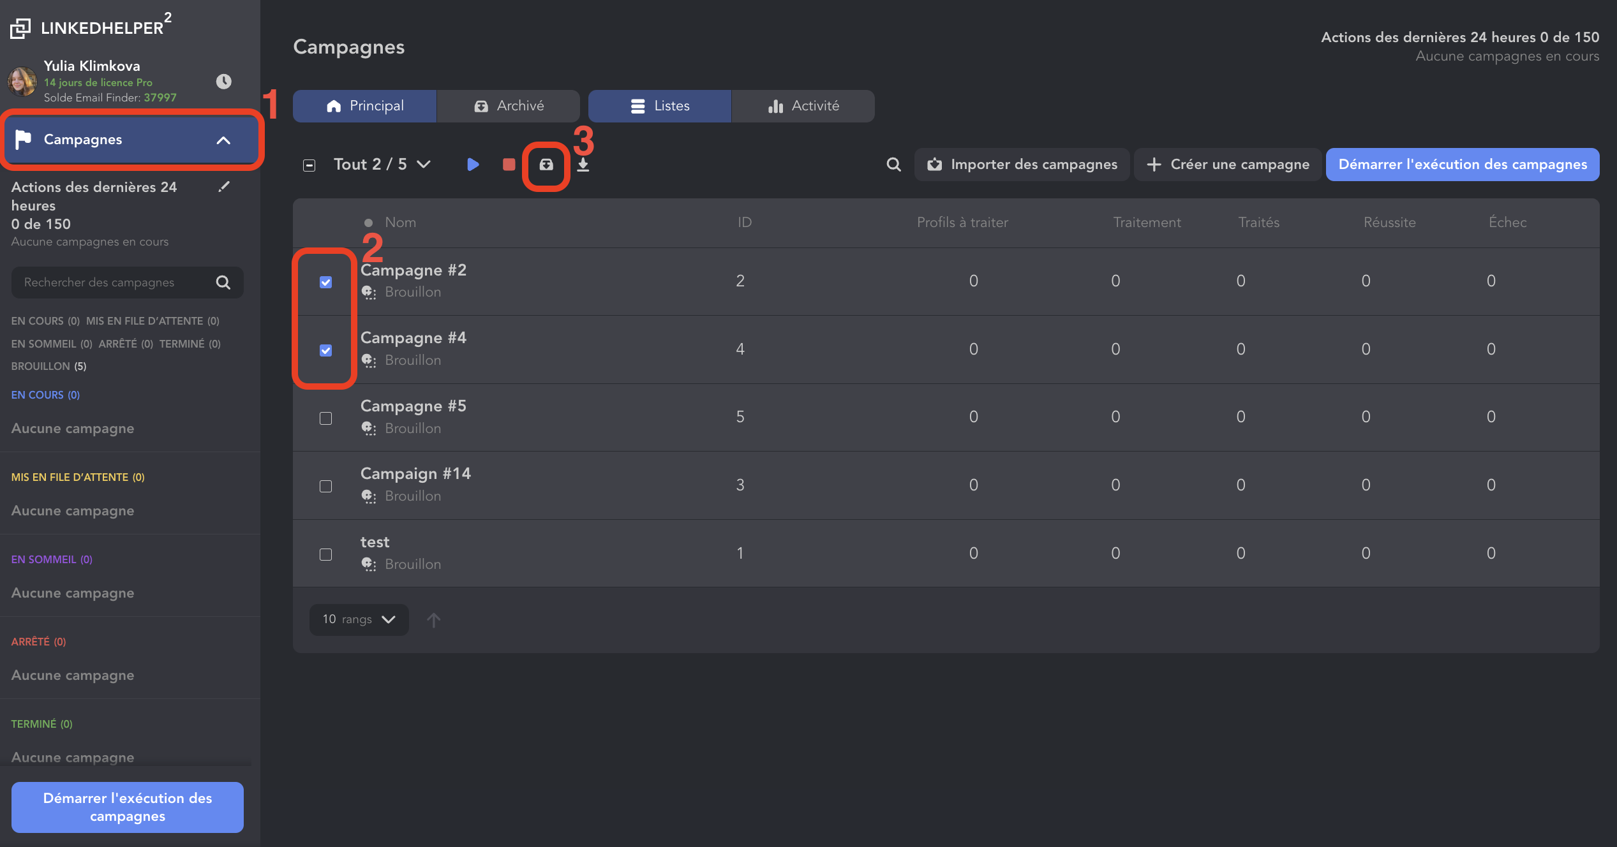Switch to the Archivé tab
Viewport: 1617px width, 847px height.
point(508,106)
